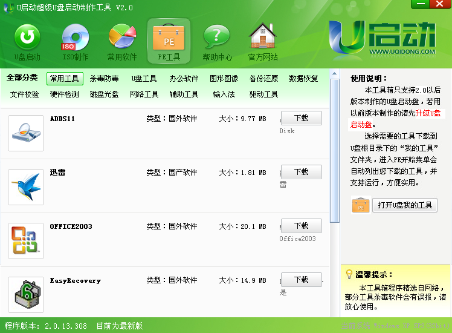Select the U盘工具 category
Screen dimensions: 452x333
(144, 79)
